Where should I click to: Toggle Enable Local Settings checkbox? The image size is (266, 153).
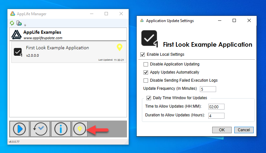point(143,54)
